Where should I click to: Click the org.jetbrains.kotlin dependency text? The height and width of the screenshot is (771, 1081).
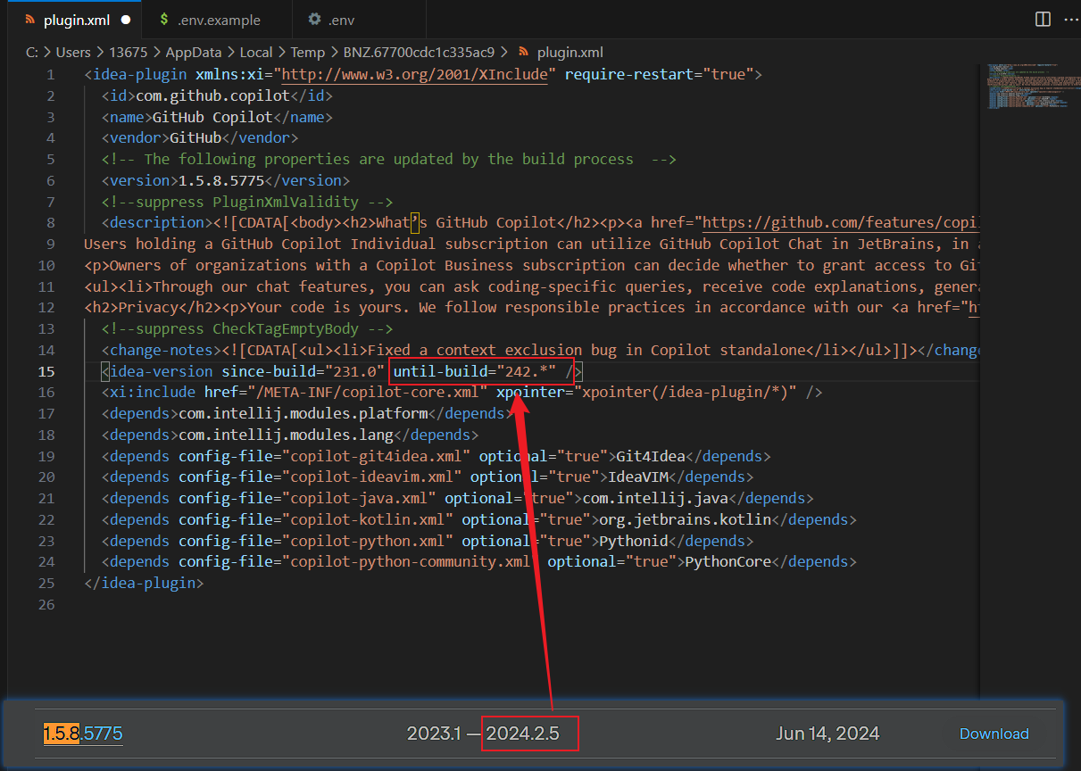[685, 519]
